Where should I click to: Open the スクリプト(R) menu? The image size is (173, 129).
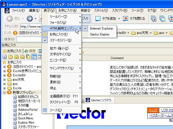tap(119, 10)
